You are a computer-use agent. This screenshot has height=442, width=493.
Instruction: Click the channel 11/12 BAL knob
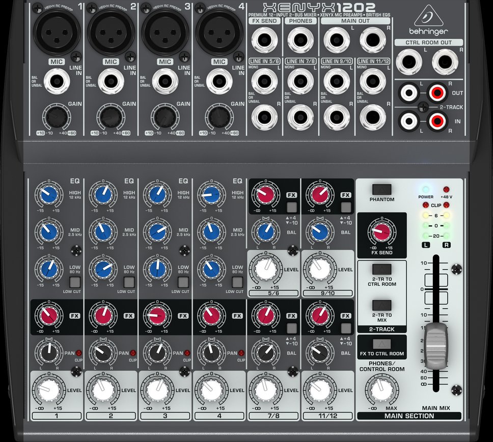[320, 353]
